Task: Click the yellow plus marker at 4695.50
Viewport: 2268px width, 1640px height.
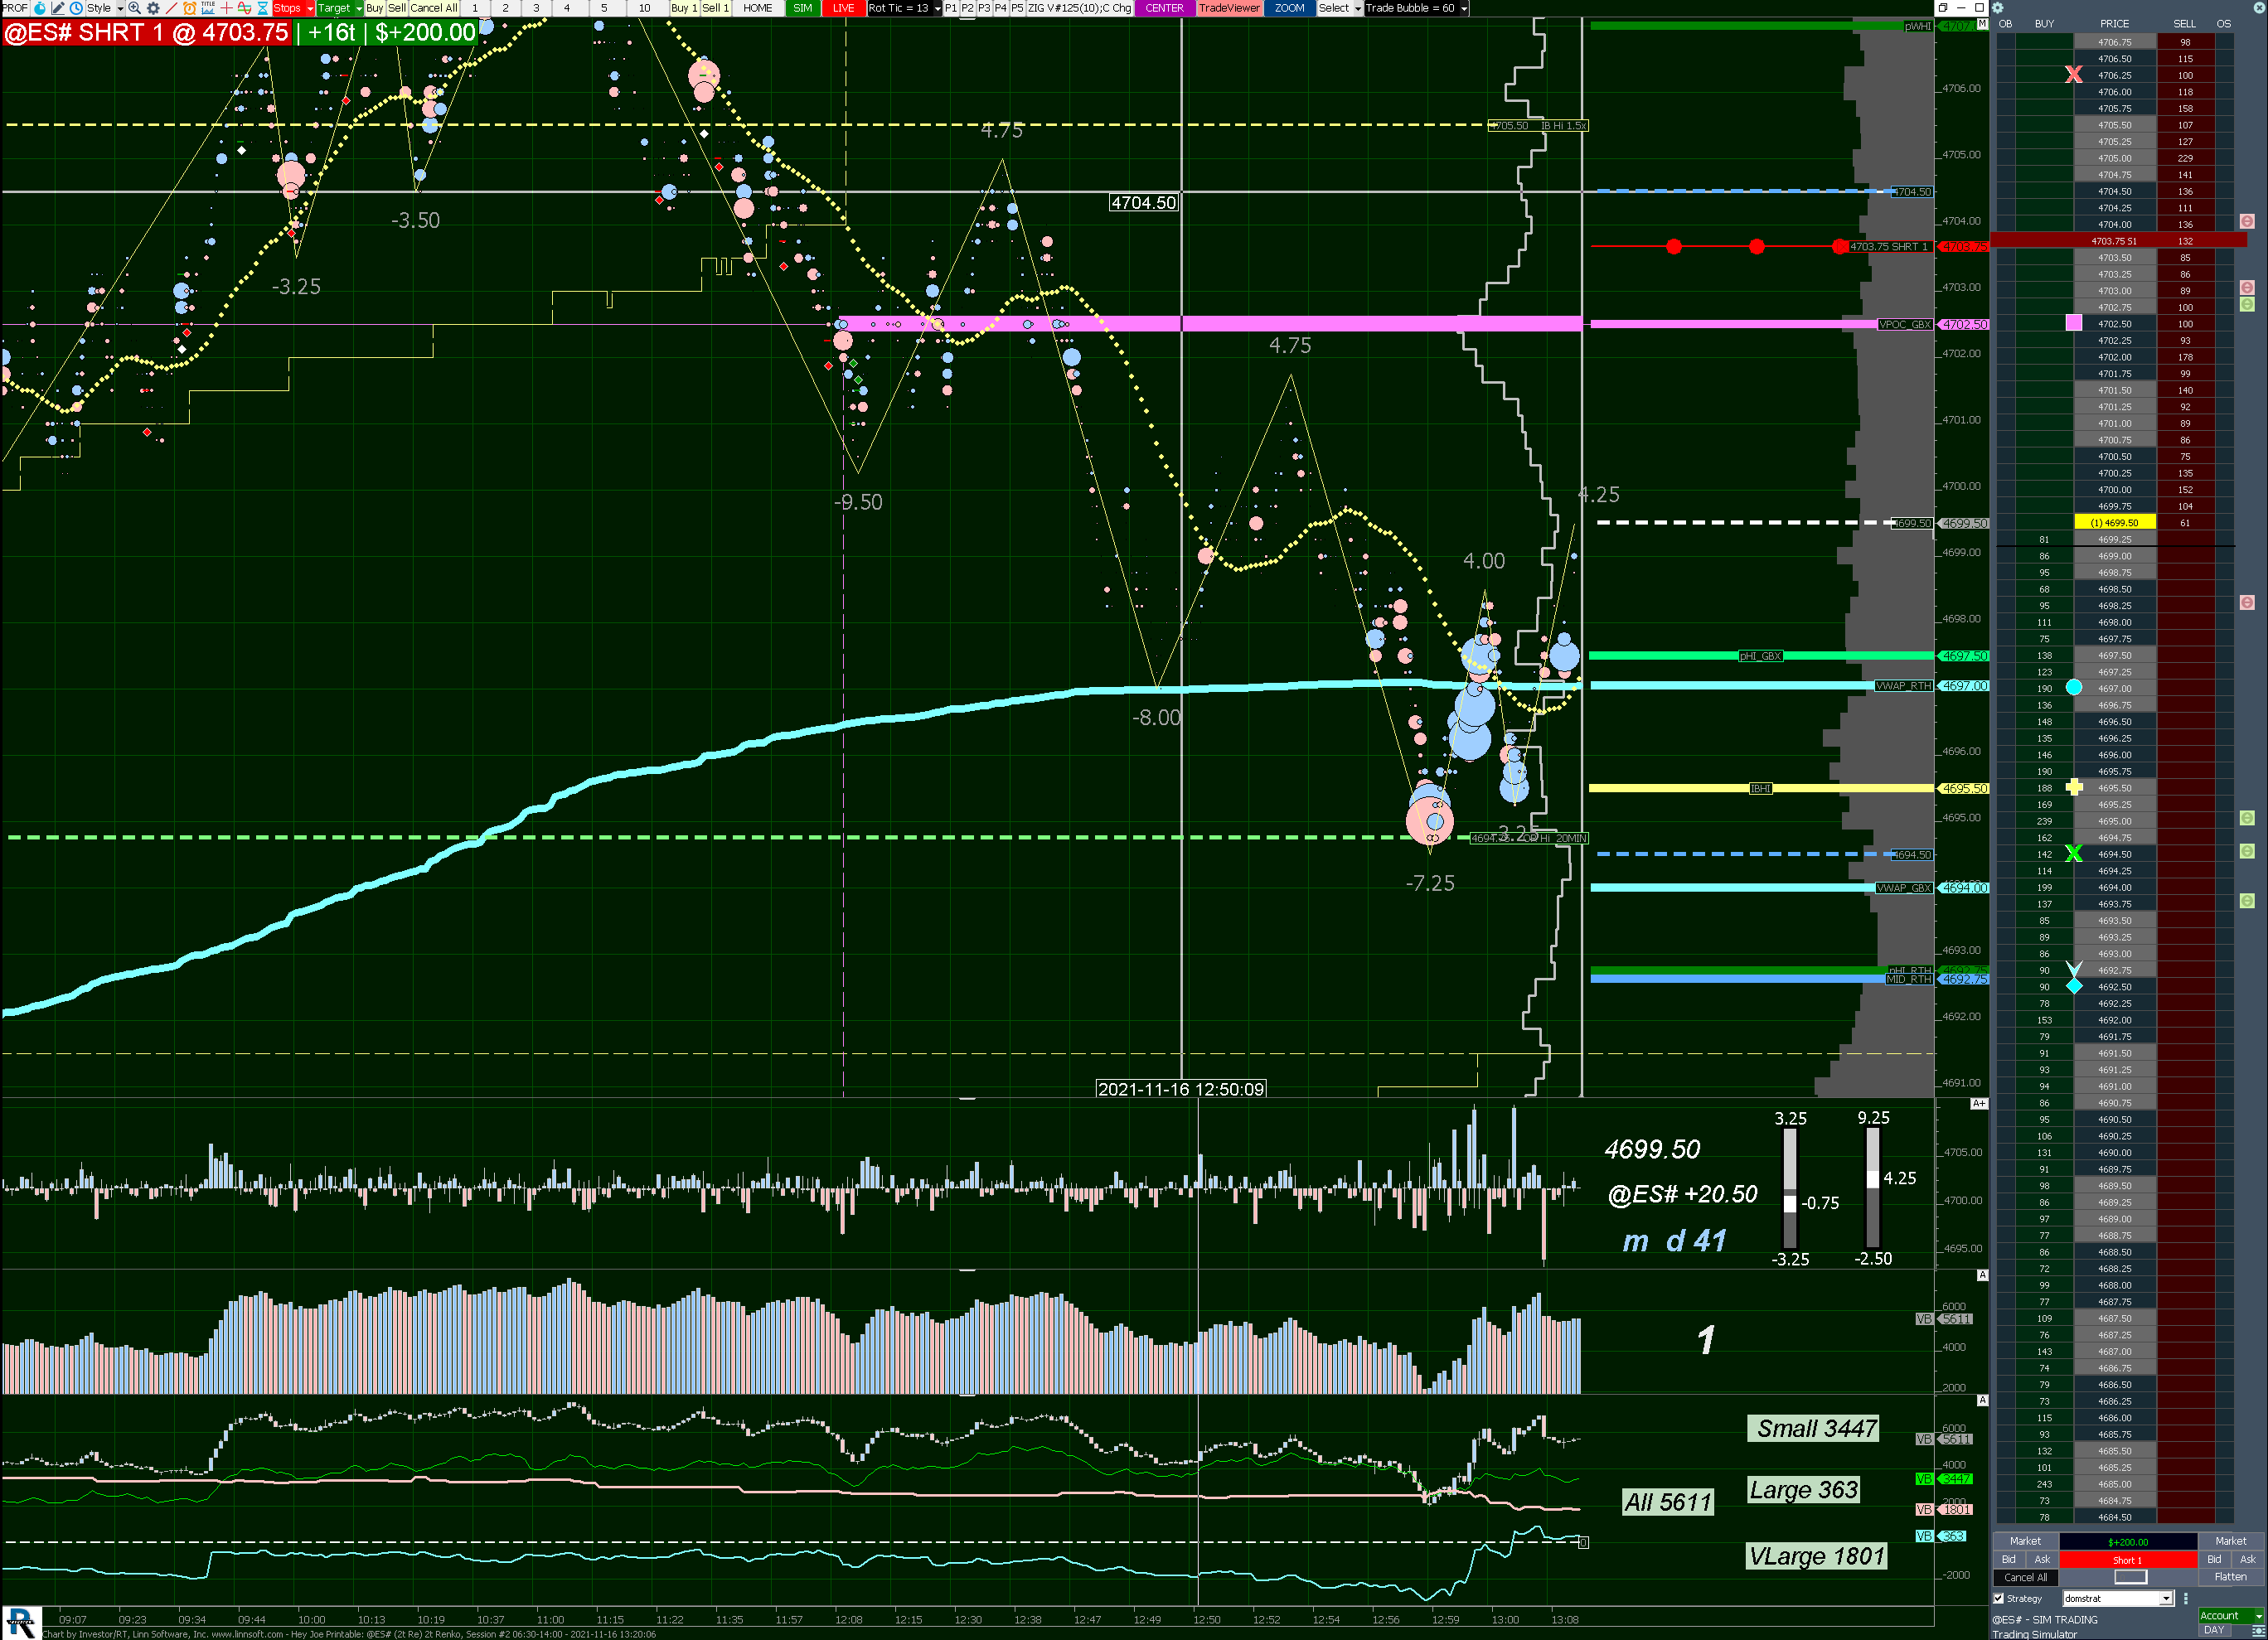Action: point(2073,788)
